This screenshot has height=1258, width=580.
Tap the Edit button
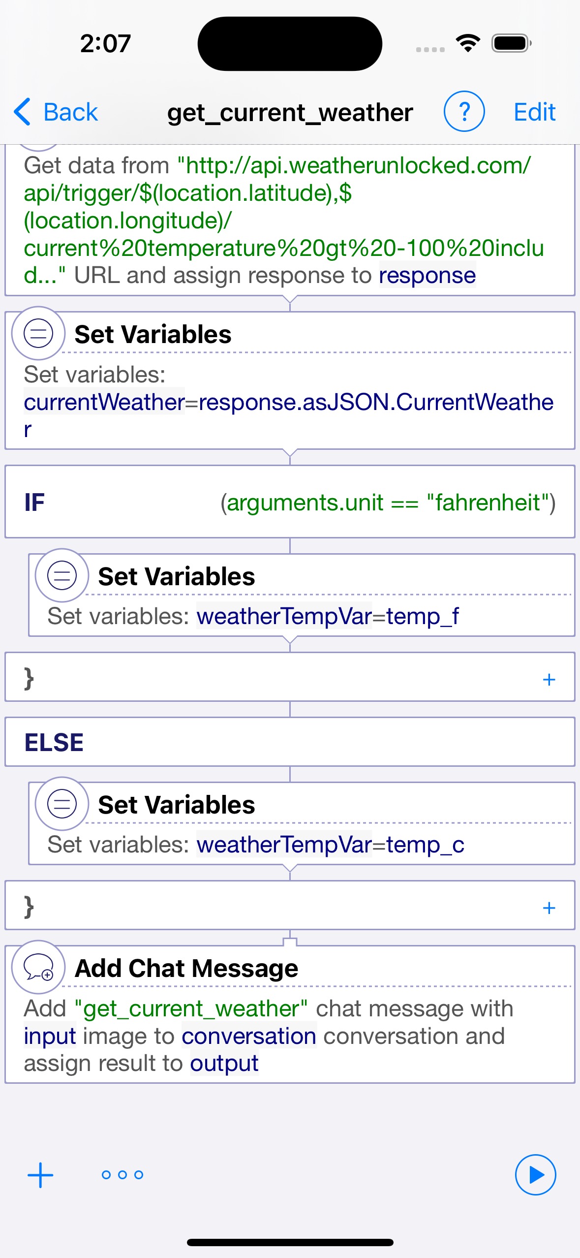coord(535,112)
